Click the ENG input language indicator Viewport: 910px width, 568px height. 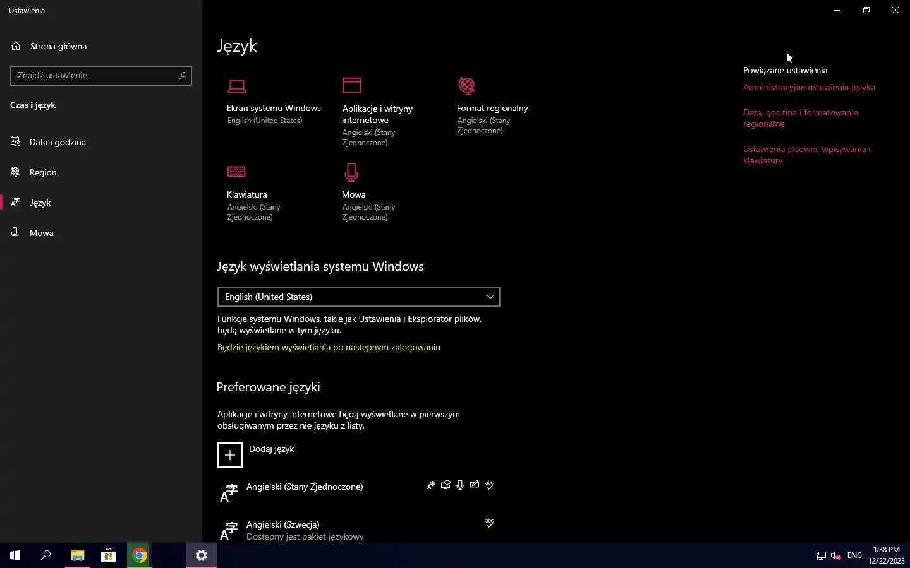click(854, 555)
